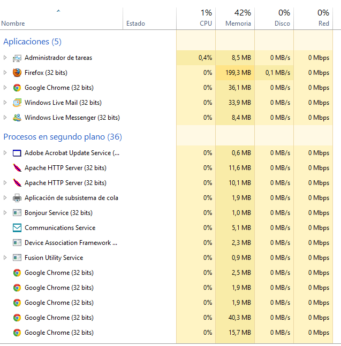The image size is (341, 346).
Task: Select the Fusion Utility Service name
Action: pyautogui.click(x=54, y=258)
